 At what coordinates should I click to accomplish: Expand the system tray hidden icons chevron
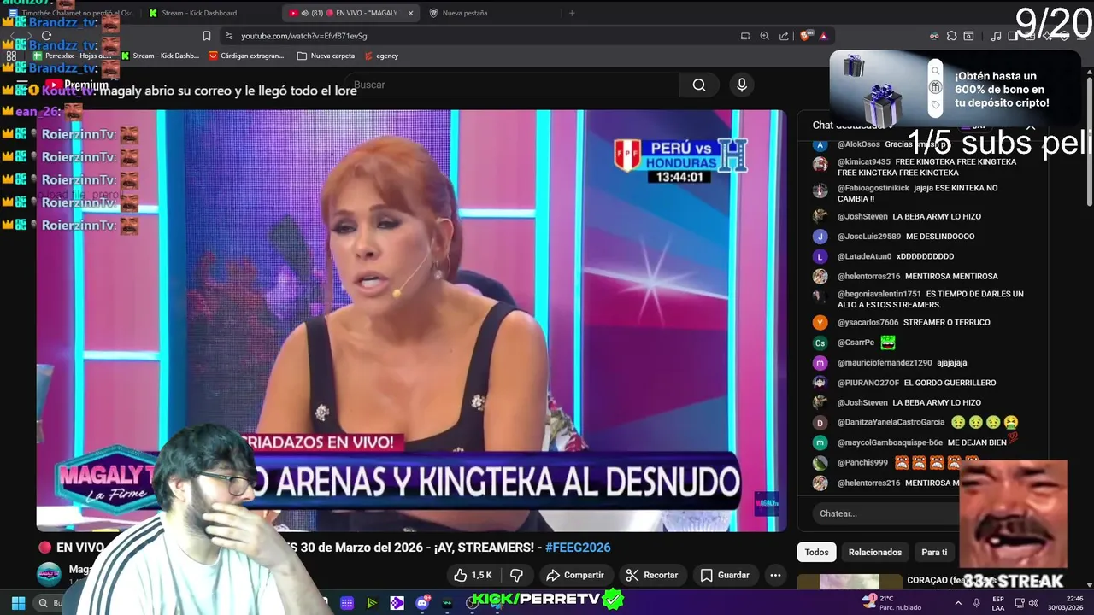pyautogui.click(x=957, y=603)
